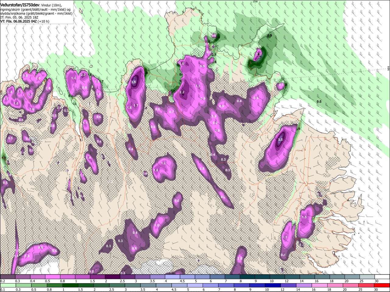Click the top-row purple swatch between 1.5 and 2
The height and width of the screenshot is (292, 390).
point(97,277)
